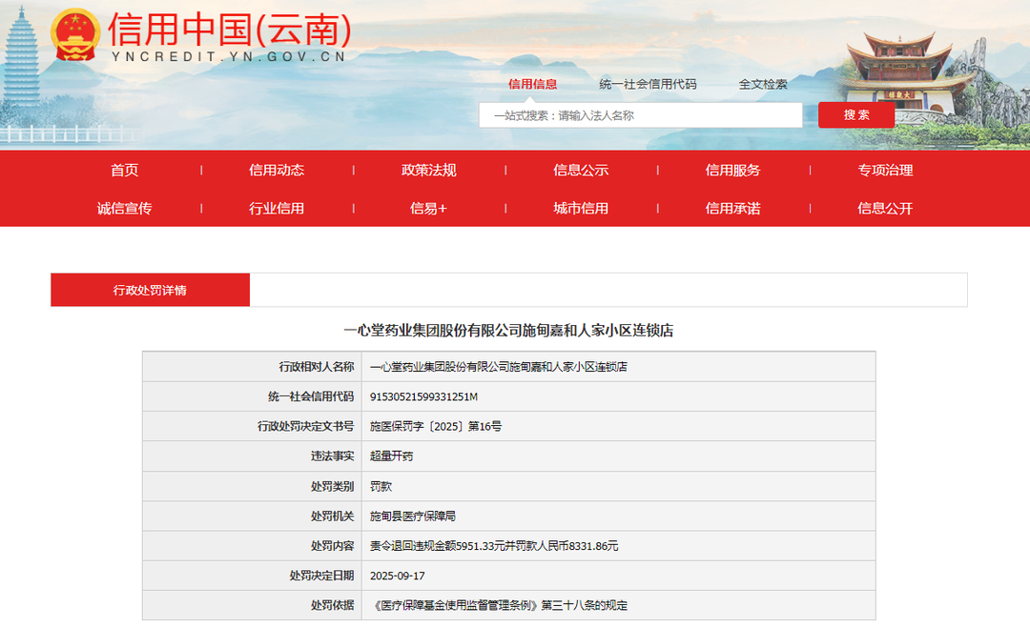Open the 信息公示 menu item
The width and height of the screenshot is (1030, 628).
pos(581,170)
